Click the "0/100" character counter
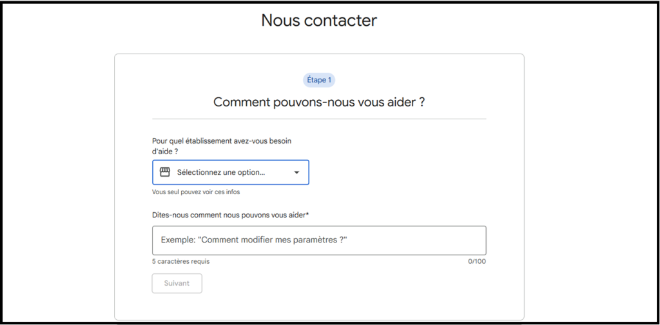Screen dimensions: 660x325 click(477, 262)
